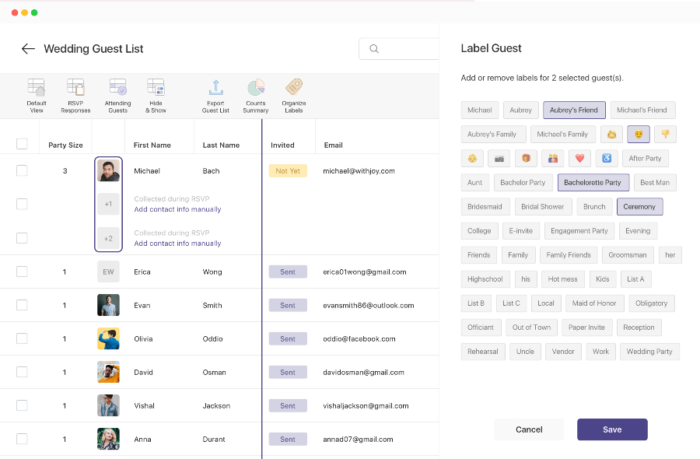
Task: Click email vishaljackson@gmail.com
Action: [x=366, y=406]
